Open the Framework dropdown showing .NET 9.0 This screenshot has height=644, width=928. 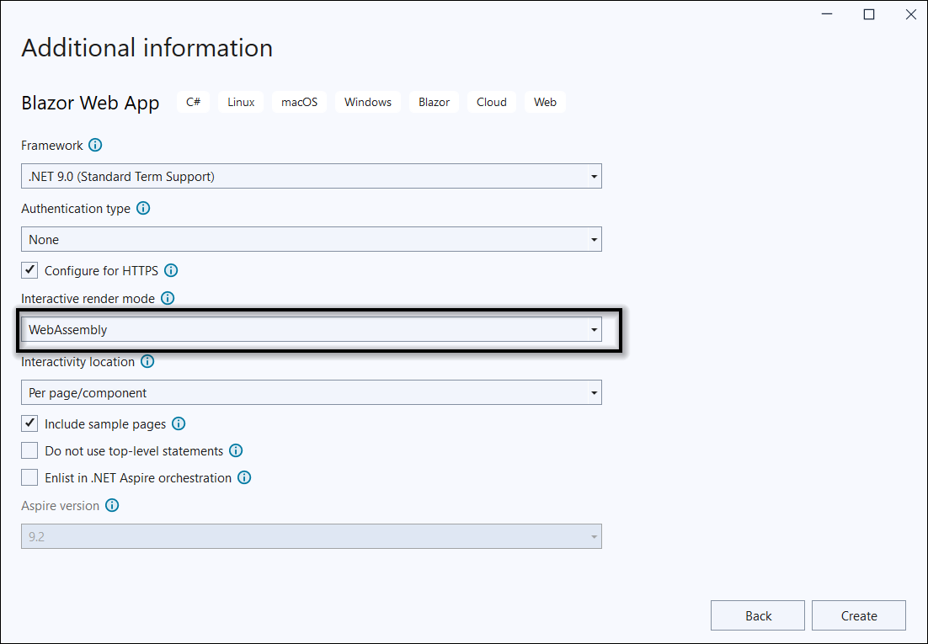coord(312,177)
